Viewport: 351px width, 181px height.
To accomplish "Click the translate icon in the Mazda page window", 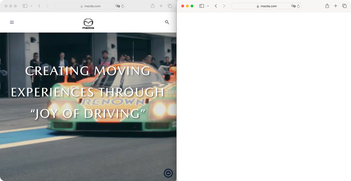I will tap(118, 6).
